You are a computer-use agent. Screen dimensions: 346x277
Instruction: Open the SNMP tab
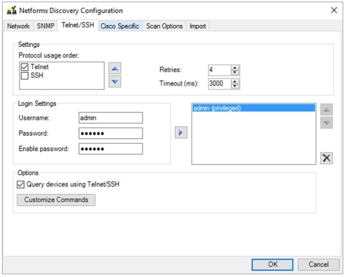(x=45, y=26)
